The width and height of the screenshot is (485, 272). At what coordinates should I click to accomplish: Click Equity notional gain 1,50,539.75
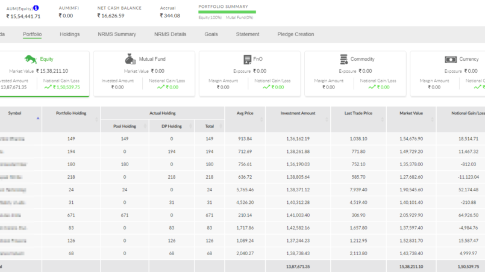66,87
